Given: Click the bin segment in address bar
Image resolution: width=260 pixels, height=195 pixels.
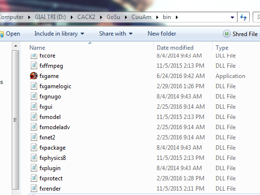Looking at the screenshot, I should pyautogui.click(x=167, y=17).
